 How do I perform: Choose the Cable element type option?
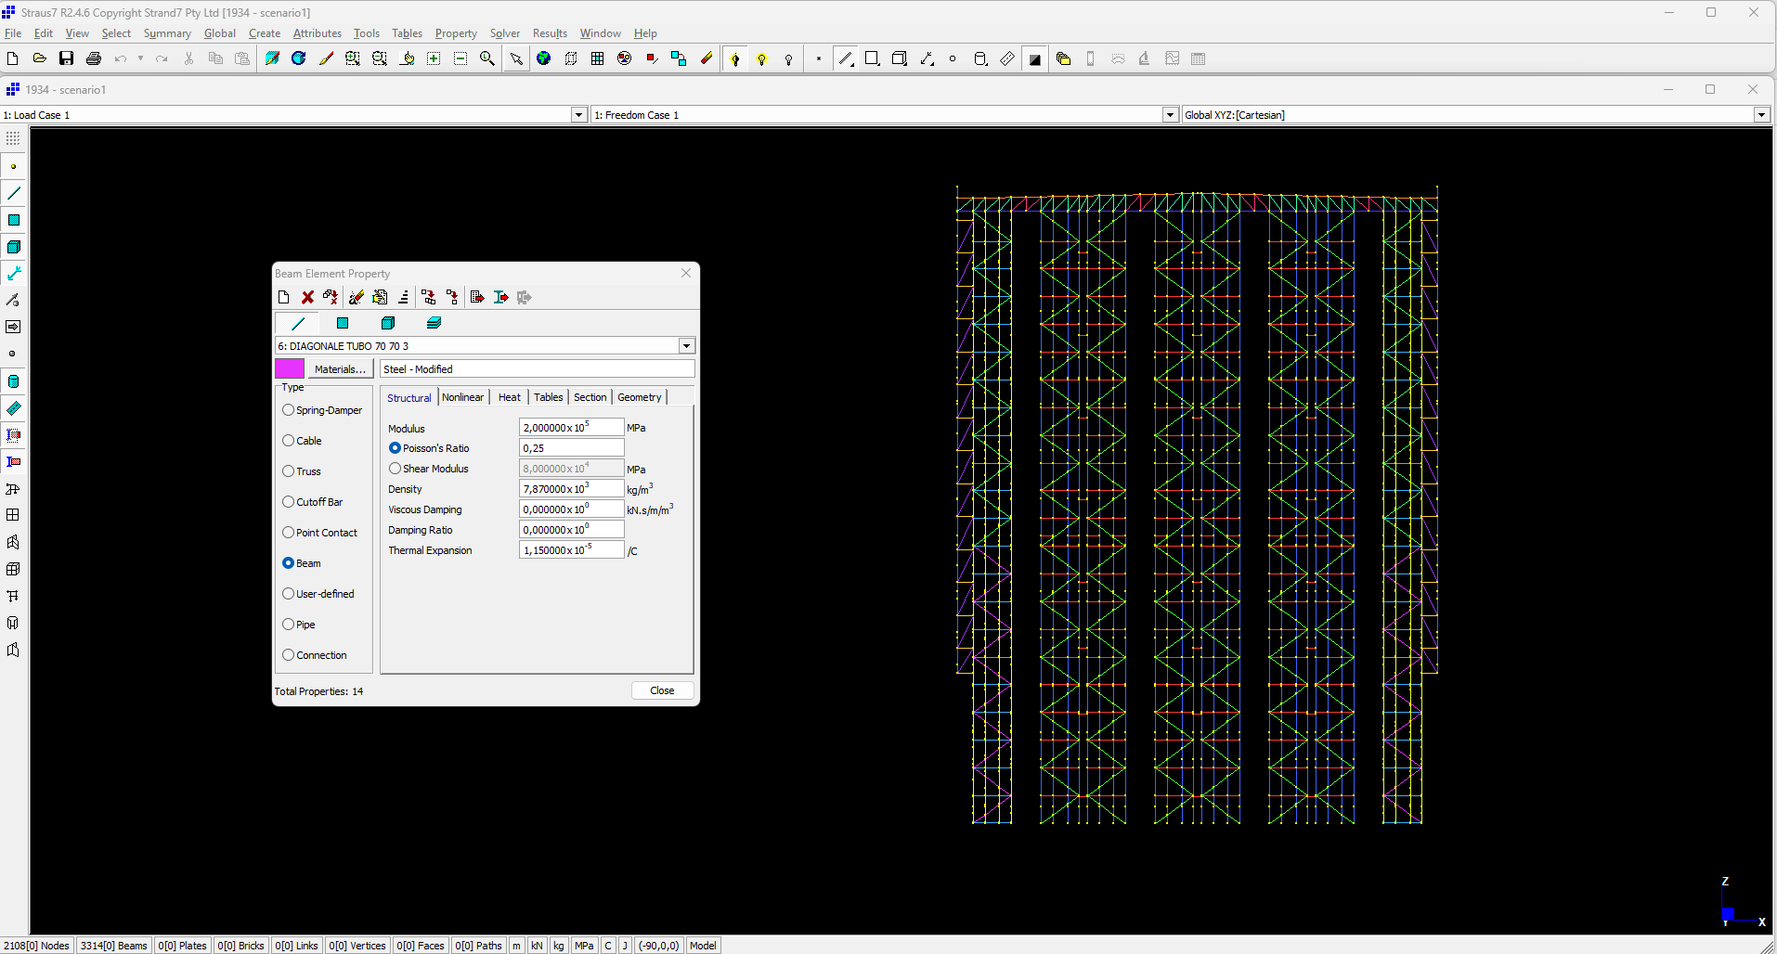289,441
